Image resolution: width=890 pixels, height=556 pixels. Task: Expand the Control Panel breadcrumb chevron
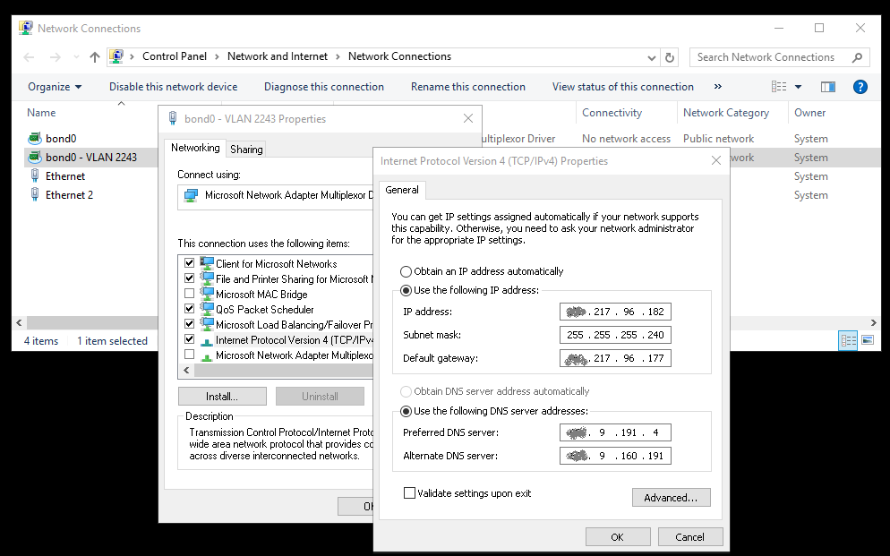tap(218, 56)
